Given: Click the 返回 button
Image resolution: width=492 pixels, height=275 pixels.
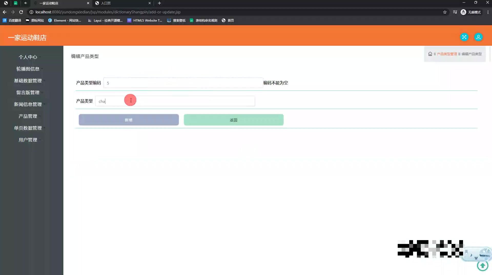Looking at the screenshot, I should (234, 120).
